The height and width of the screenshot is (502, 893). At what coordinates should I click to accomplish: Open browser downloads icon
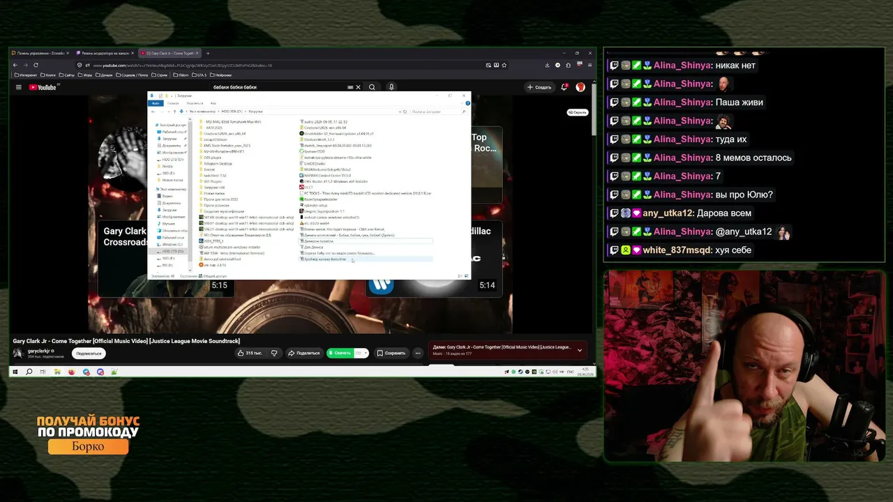[547, 65]
